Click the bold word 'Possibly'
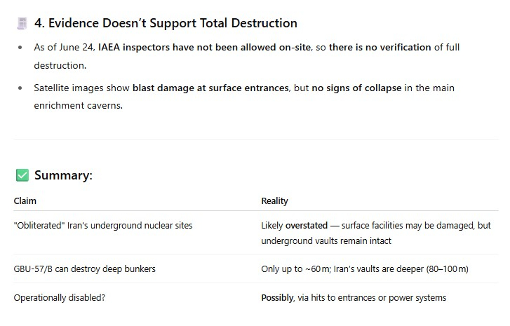This screenshot has width=510, height=326. coord(277,298)
